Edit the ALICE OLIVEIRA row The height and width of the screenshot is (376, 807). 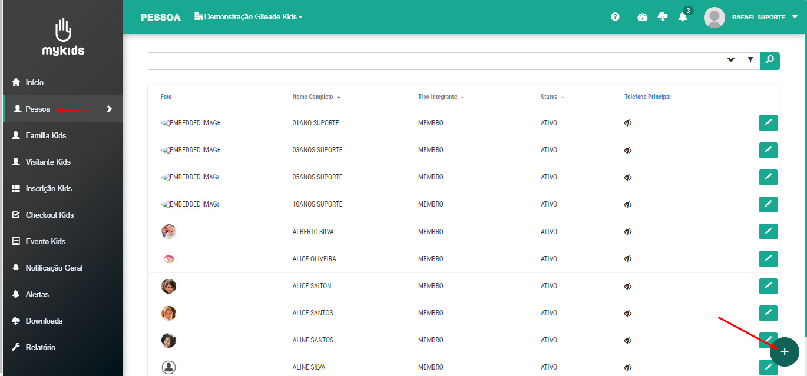768,259
